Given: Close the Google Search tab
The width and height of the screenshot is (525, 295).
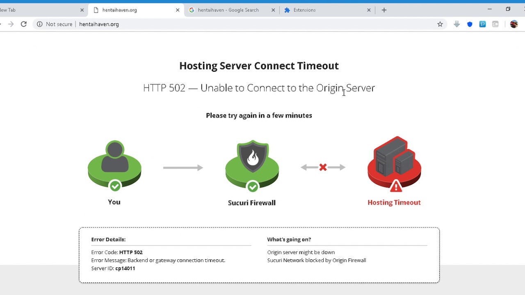Looking at the screenshot, I should 274,10.
